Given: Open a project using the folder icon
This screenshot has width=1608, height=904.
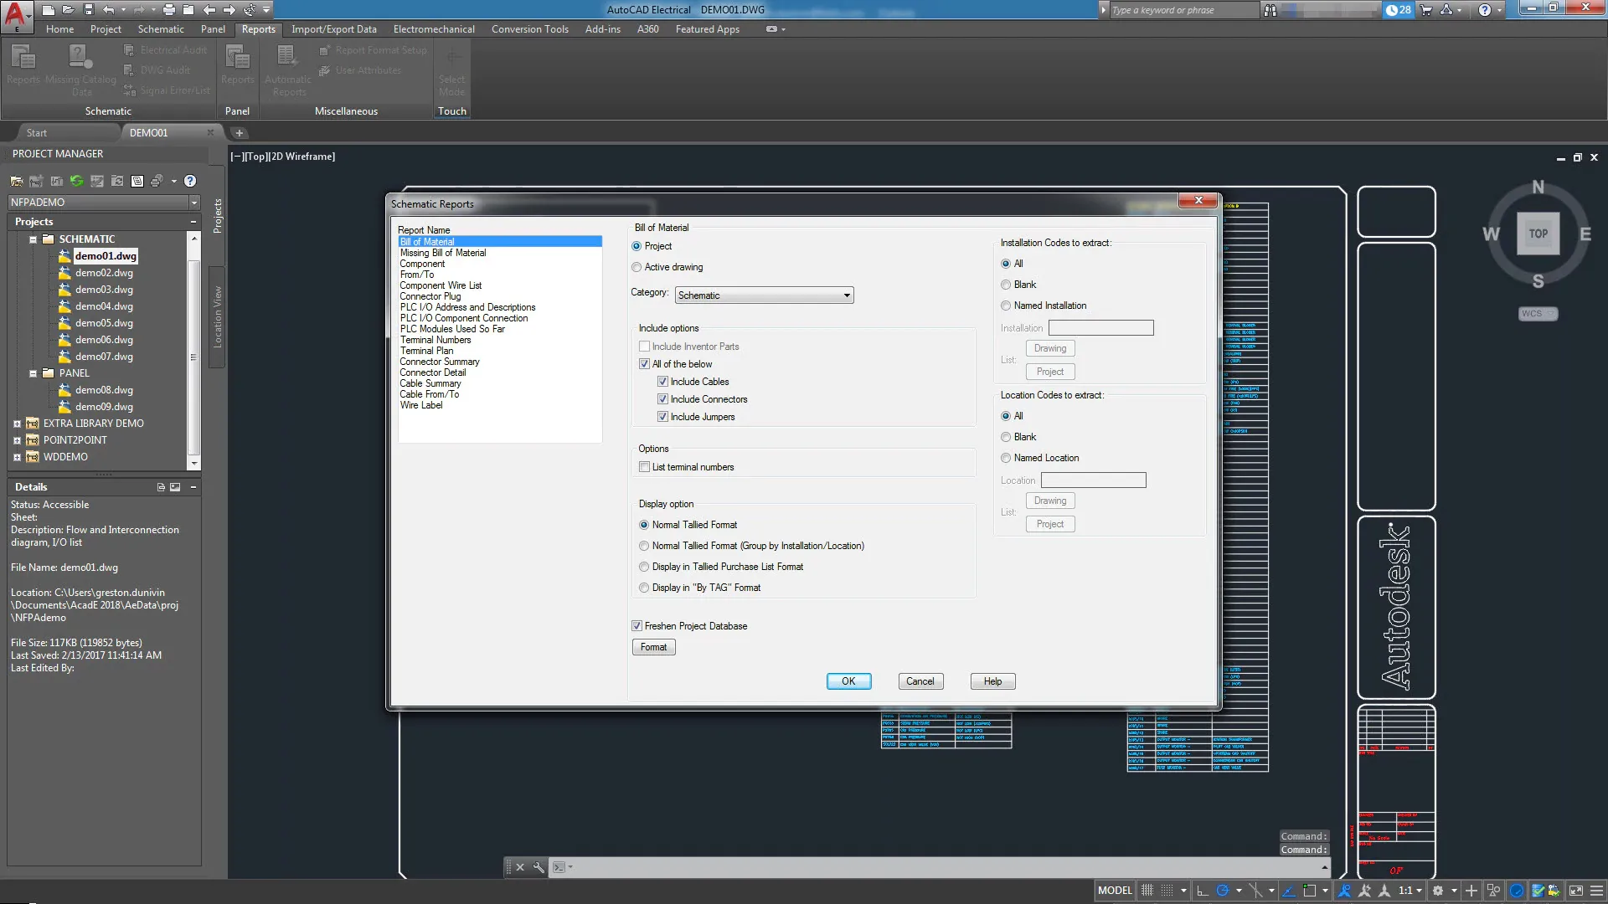Looking at the screenshot, I should point(17,181).
